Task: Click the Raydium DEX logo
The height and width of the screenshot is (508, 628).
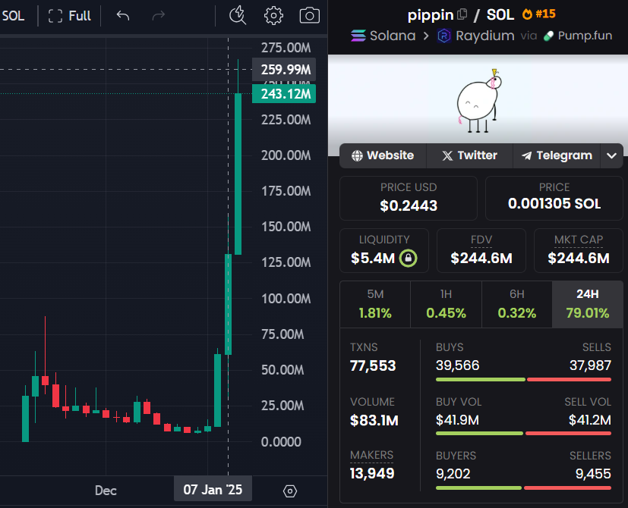Action: coord(443,36)
